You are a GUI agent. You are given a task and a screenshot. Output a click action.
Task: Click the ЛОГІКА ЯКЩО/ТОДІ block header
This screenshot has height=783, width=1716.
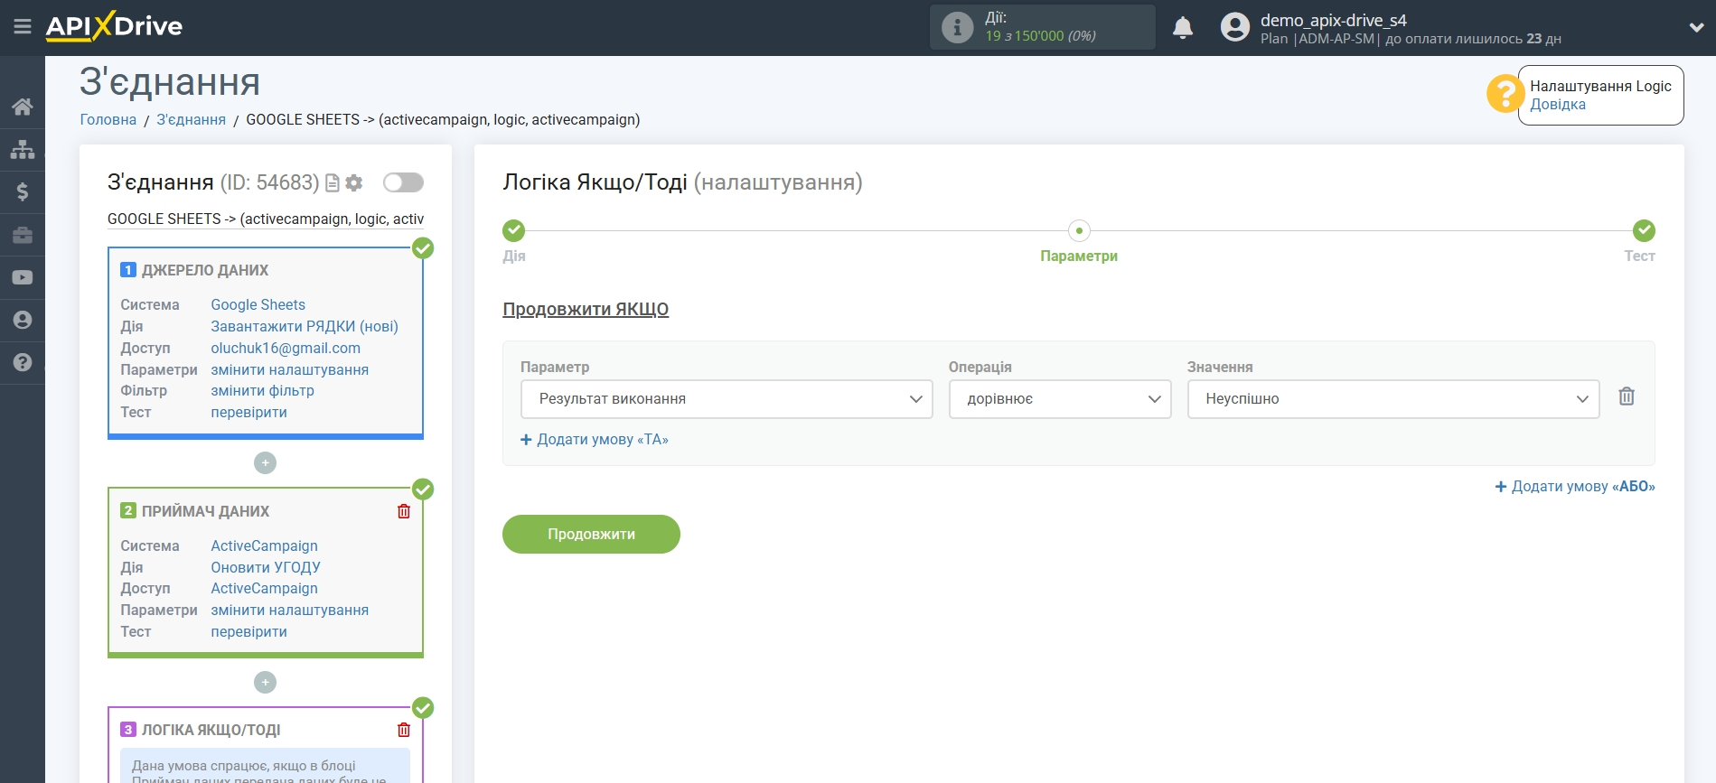tap(211, 731)
